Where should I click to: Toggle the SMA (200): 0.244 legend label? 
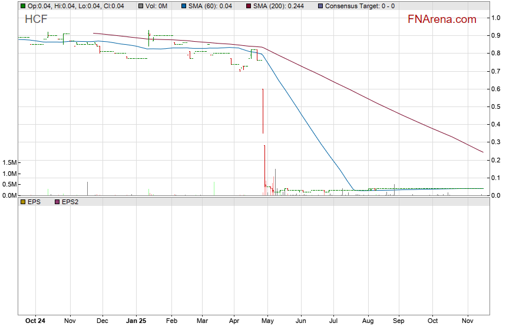click(x=278, y=6)
